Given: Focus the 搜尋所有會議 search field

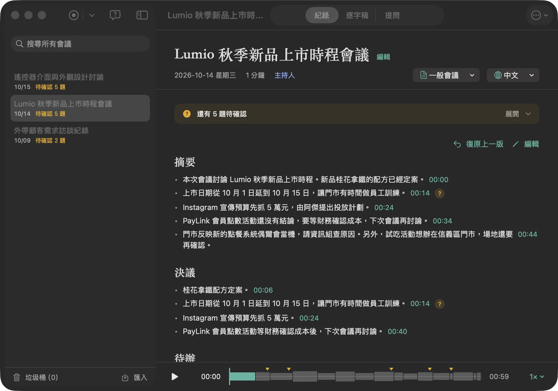Looking at the screenshot, I should coord(80,44).
